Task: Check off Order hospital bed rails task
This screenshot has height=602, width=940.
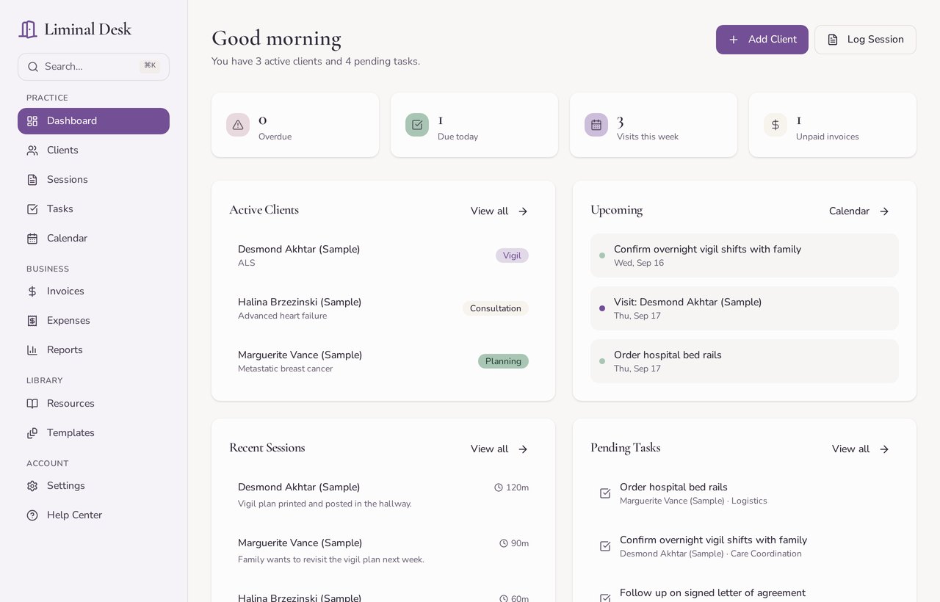Action: 605,493
